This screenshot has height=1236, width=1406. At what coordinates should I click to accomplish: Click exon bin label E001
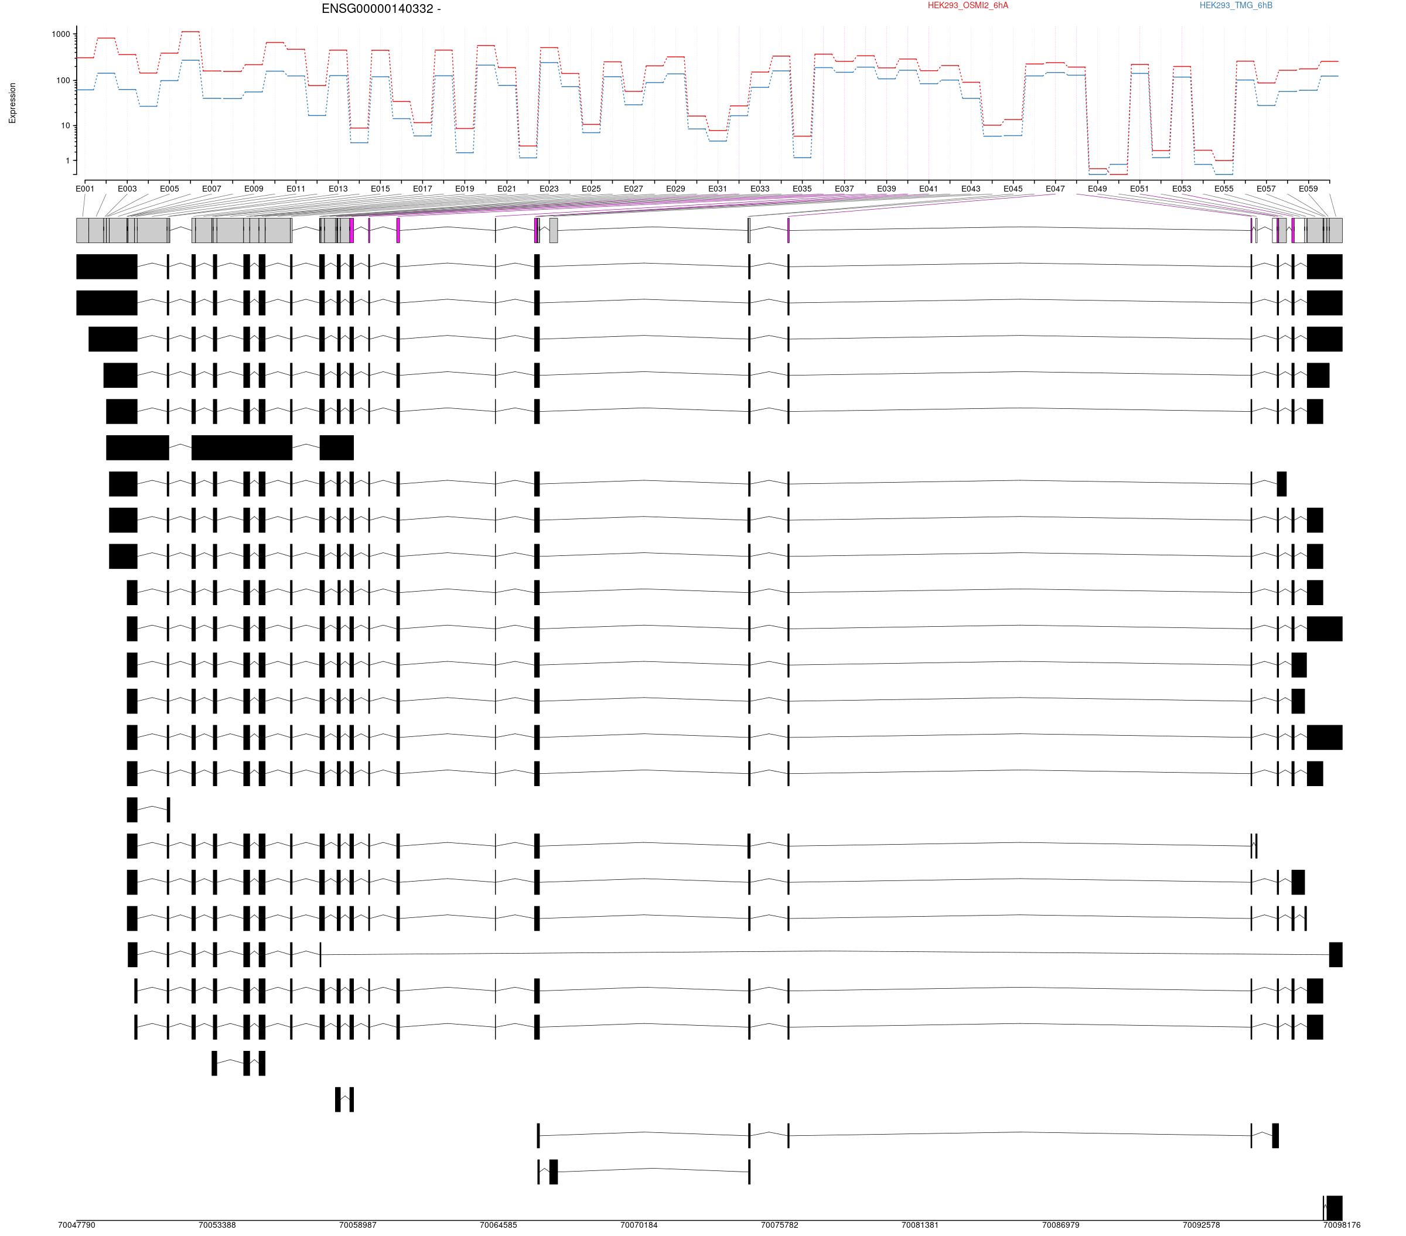86,189
